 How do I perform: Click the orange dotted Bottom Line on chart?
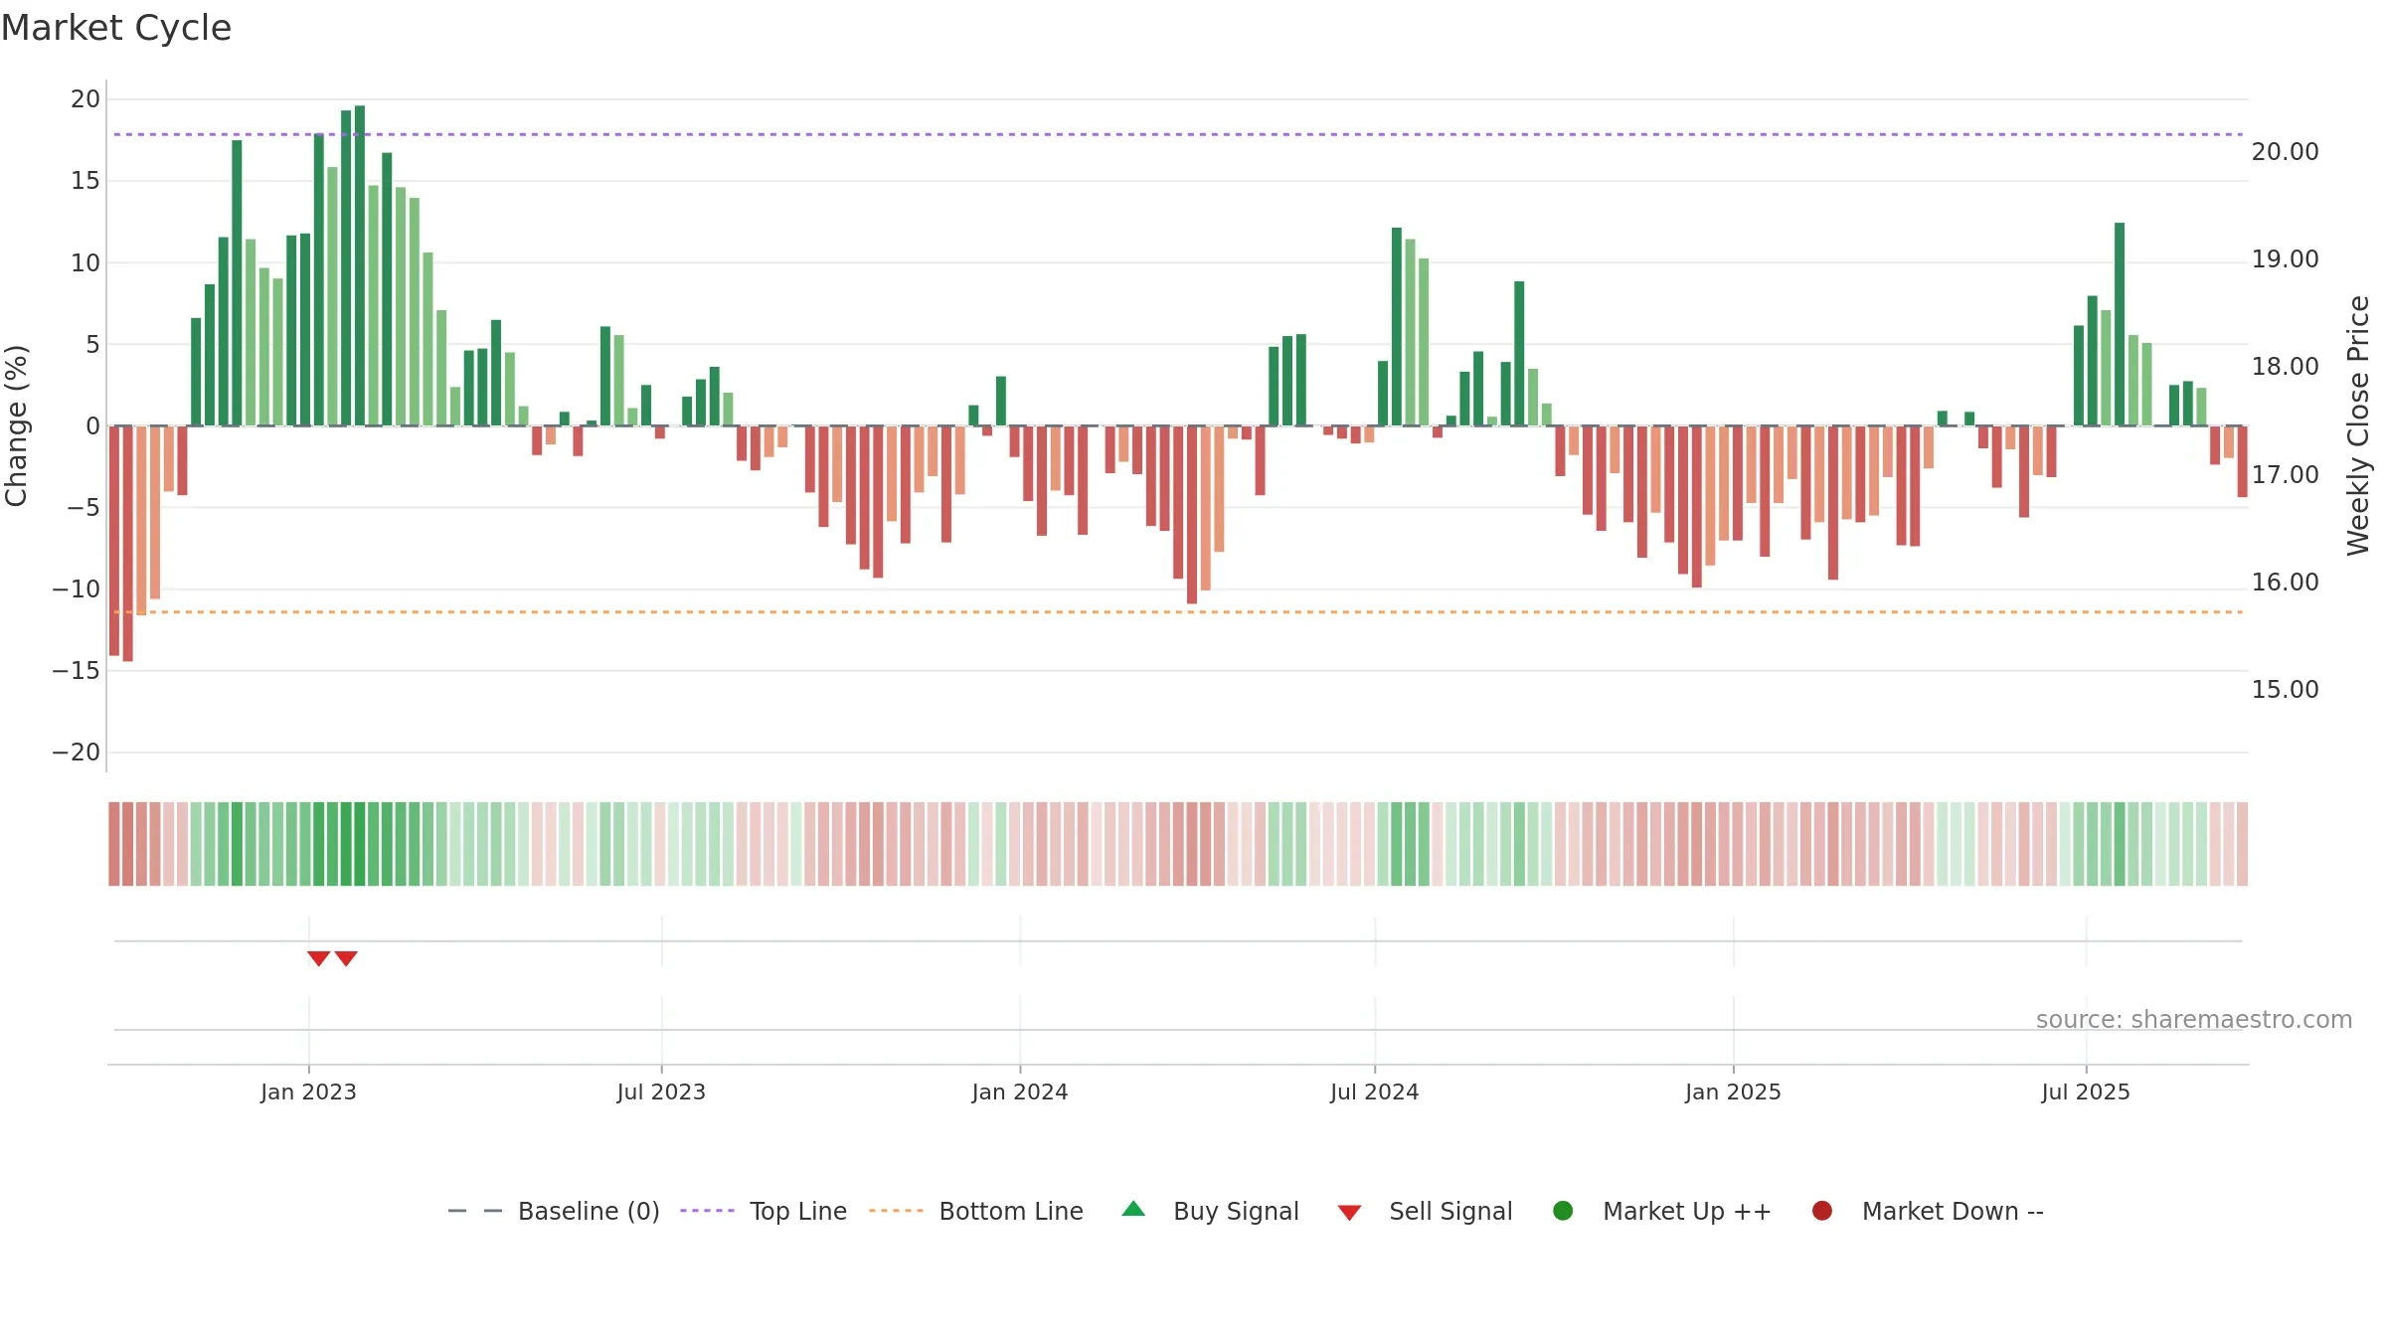pyautogui.click(x=1178, y=612)
